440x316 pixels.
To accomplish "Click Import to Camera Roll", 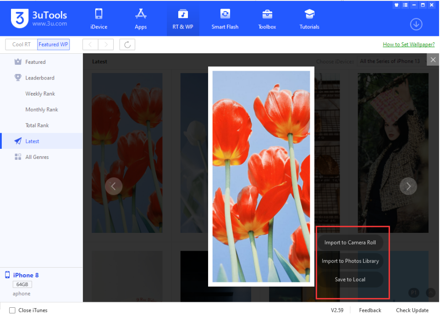I will (x=350, y=243).
